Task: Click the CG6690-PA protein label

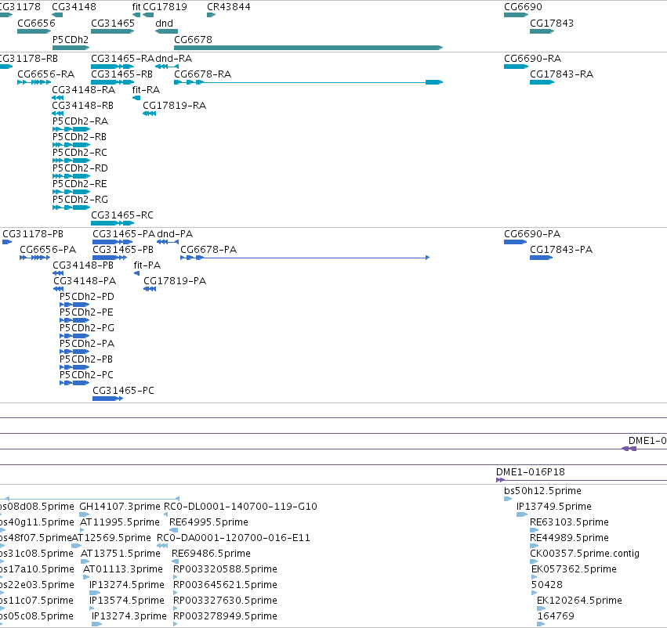Action: coord(532,233)
